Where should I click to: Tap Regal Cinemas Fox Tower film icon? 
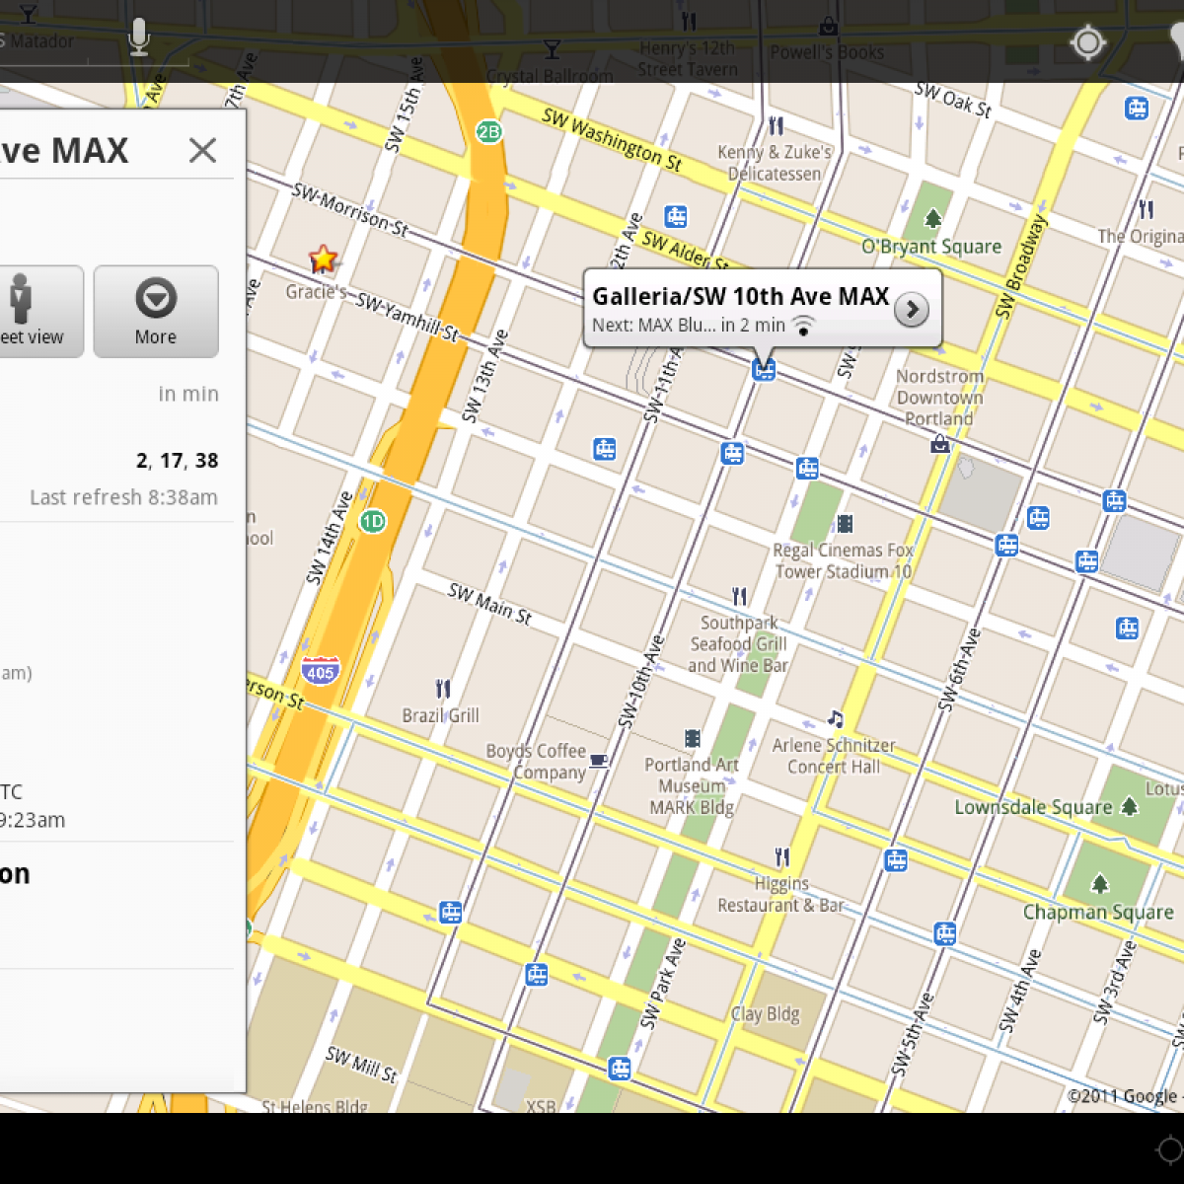tap(845, 523)
